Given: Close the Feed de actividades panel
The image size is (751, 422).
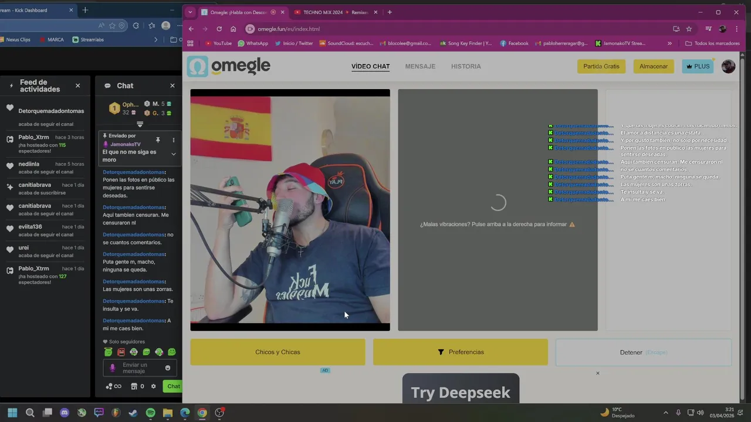Looking at the screenshot, I should coord(77,86).
